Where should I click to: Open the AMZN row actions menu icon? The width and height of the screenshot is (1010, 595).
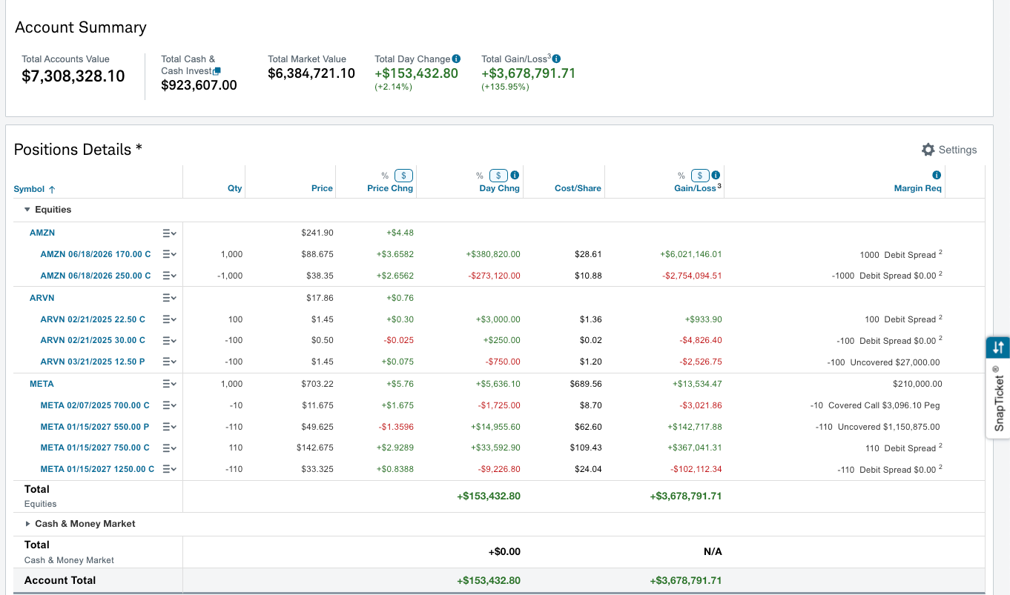tap(170, 233)
